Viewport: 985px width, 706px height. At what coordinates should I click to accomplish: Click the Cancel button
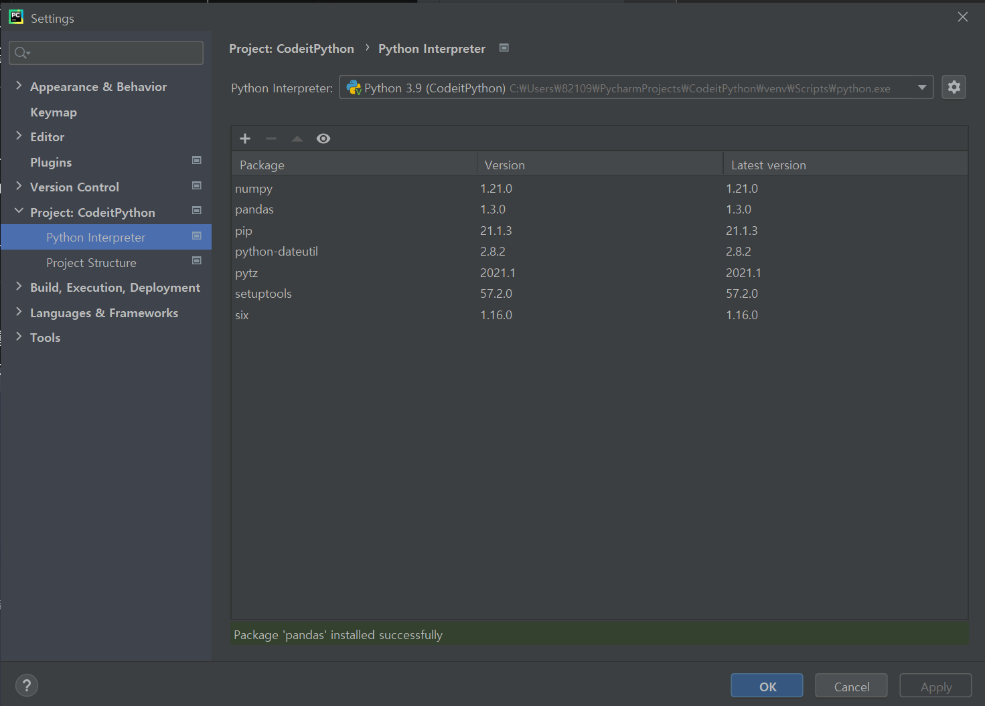click(851, 686)
